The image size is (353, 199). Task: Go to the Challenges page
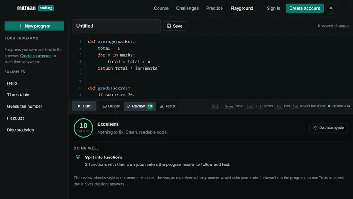pyautogui.click(x=188, y=8)
